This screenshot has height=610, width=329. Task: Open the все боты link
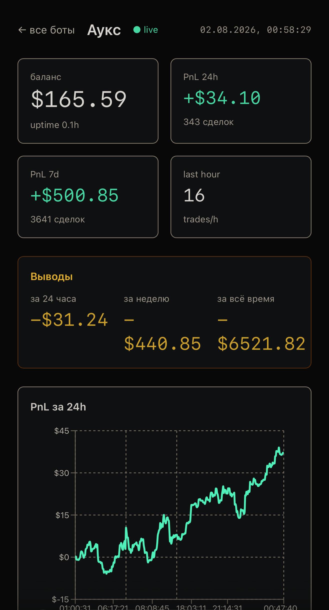pyautogui.click(x=46, y=30)
